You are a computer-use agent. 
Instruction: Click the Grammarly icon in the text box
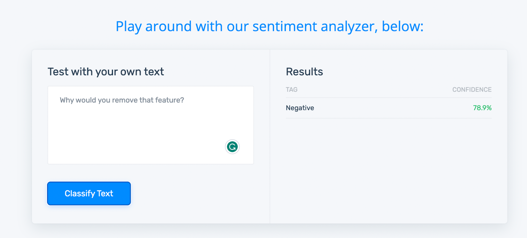click(232, 147)
